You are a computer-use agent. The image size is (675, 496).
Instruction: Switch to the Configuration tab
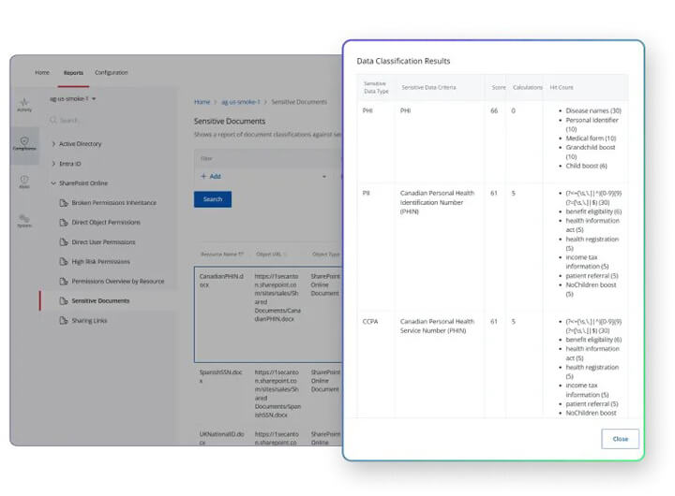(112, 72)
